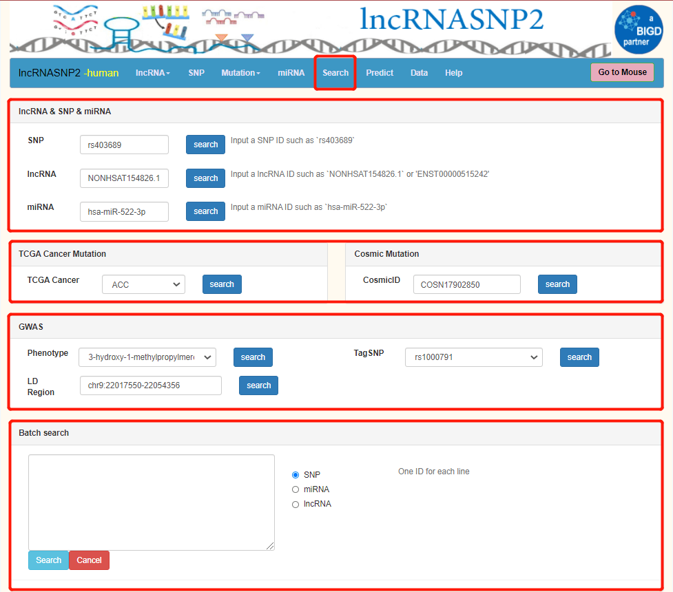Click the 'lncRNA & SNP & miRNA' heading
673x592 pixels.
[x=65, y=112]
